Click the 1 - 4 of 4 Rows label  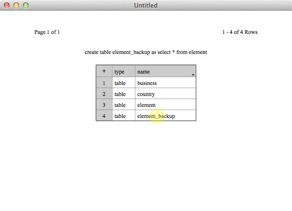(x=240, y=32)
